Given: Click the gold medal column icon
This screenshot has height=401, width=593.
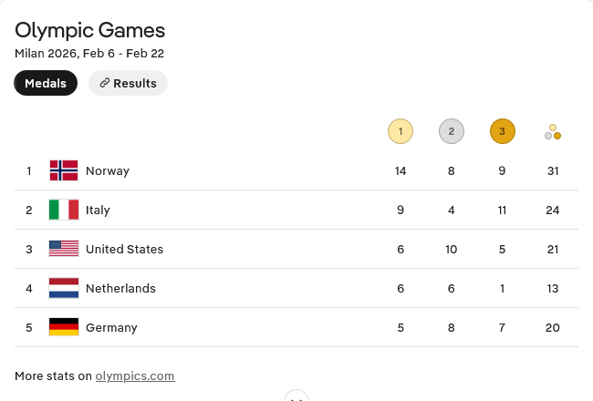Looking at the screenshot, I should point(401,132).
